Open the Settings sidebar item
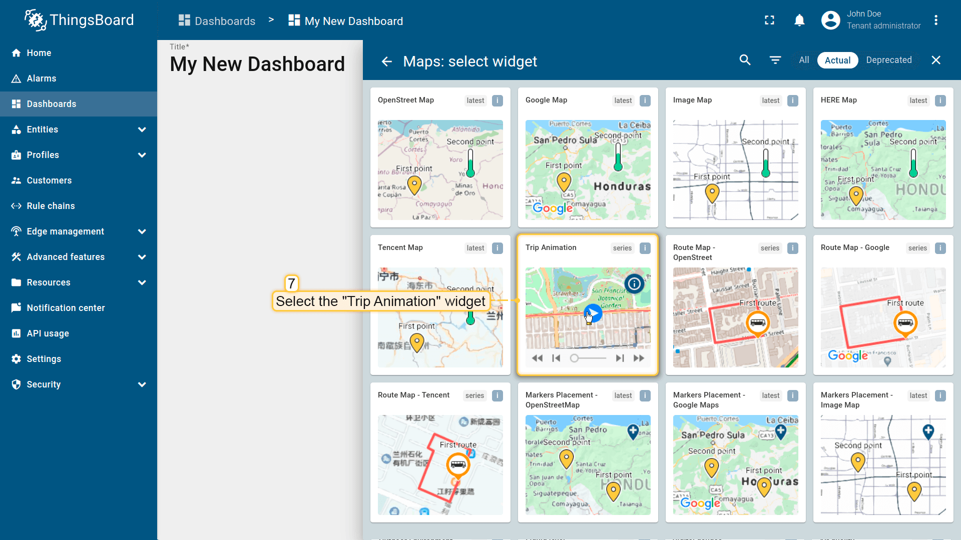 (x=79, y=359)
